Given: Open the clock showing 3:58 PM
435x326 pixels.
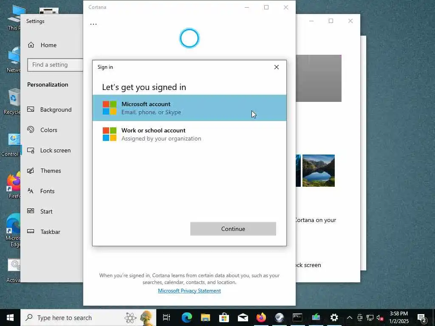Looking at the screenshot, I should click(398, 318).
